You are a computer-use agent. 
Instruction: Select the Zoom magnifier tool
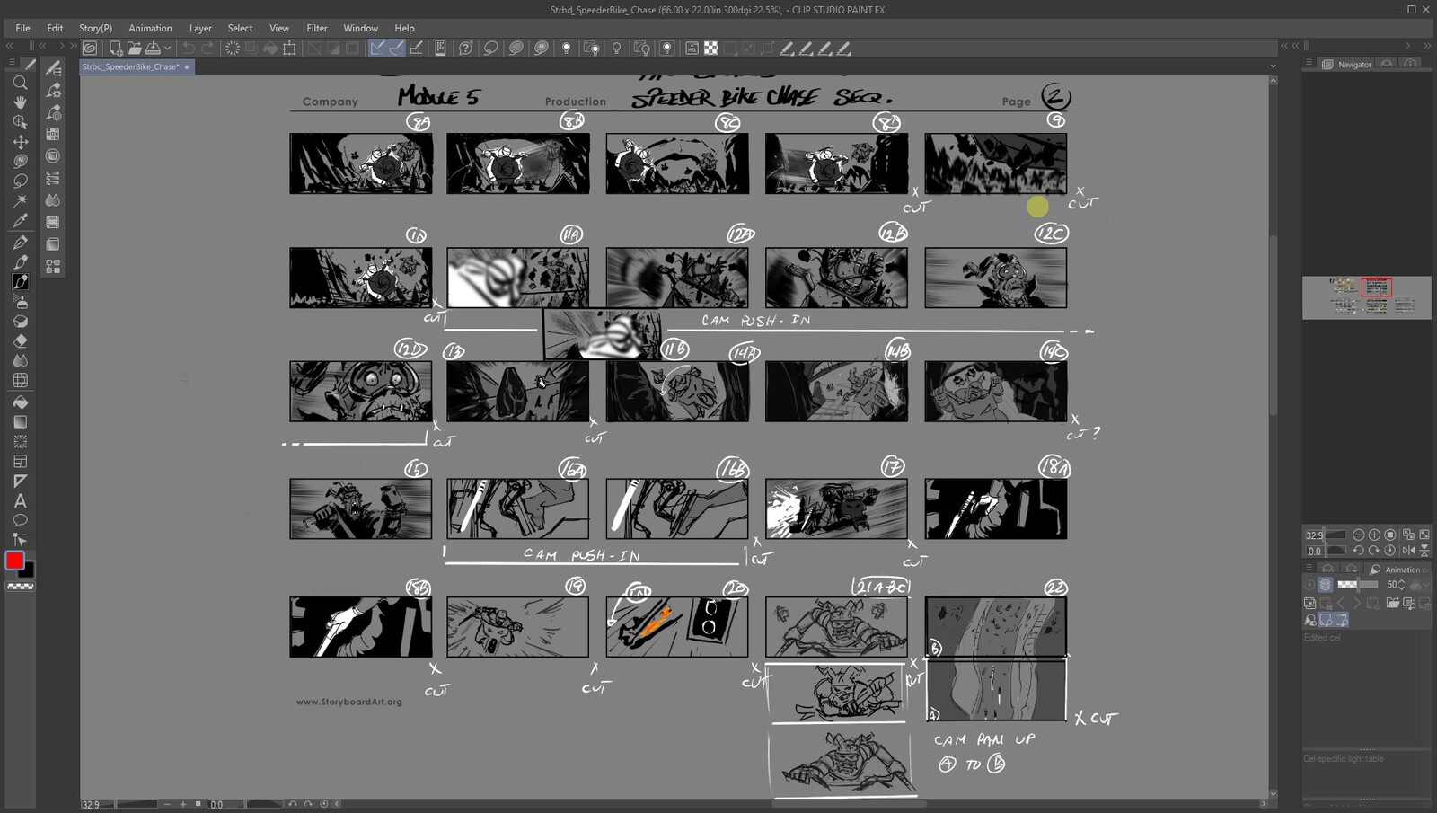[20, 83]
